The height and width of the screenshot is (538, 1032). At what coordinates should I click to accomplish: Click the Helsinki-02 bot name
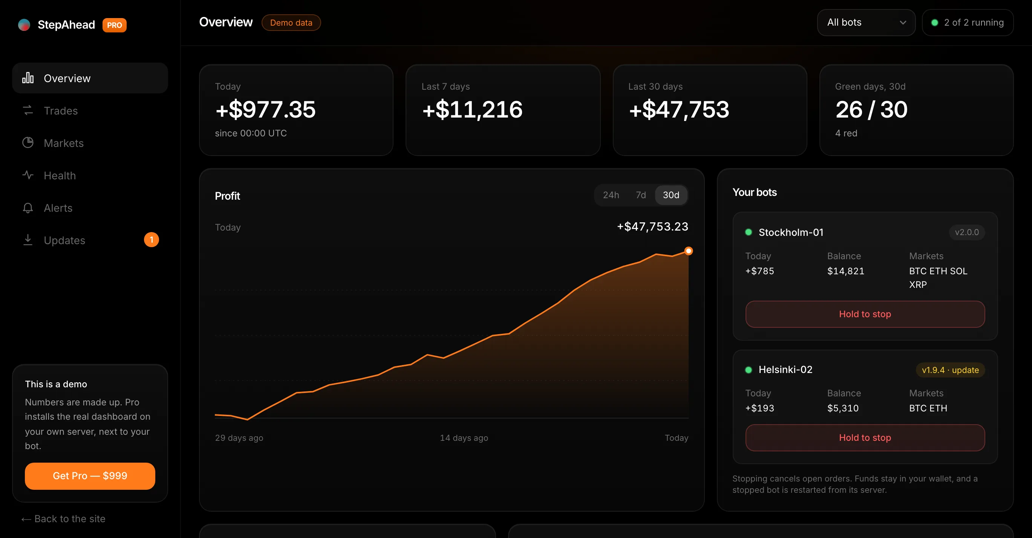[785, 370]
